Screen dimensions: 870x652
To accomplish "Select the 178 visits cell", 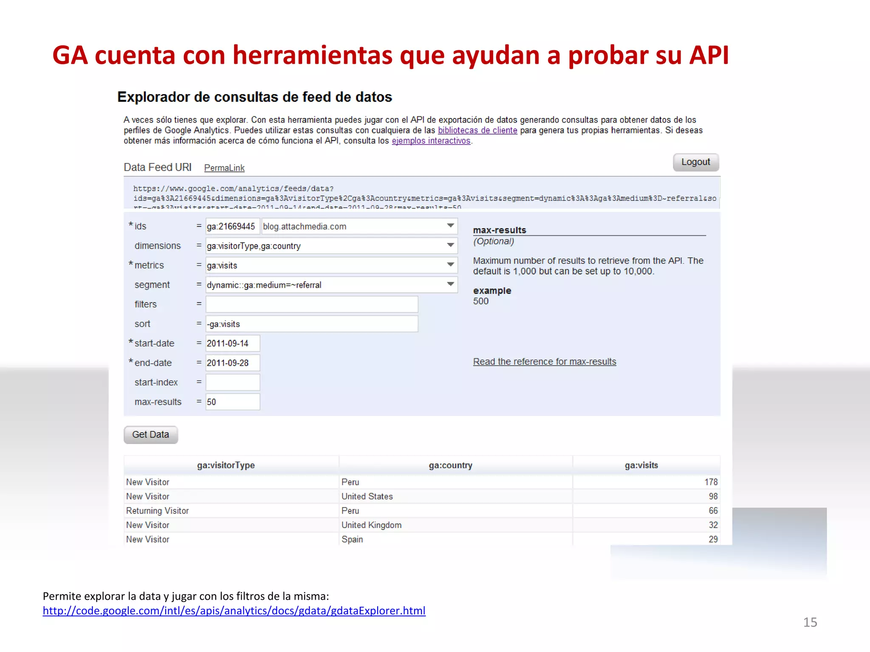I will [x=647, y=482].
